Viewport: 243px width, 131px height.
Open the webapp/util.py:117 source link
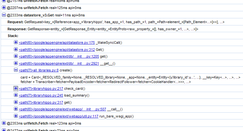(x=59, y=117)
